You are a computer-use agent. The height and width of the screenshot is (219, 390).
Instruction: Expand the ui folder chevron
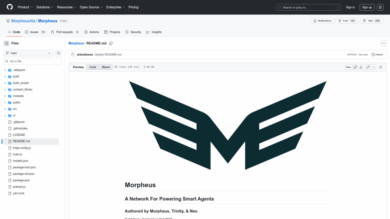coord(5,116)
